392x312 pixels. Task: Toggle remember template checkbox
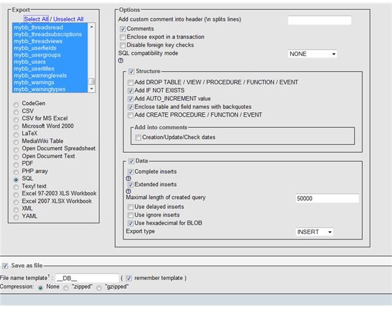point(129,278)
